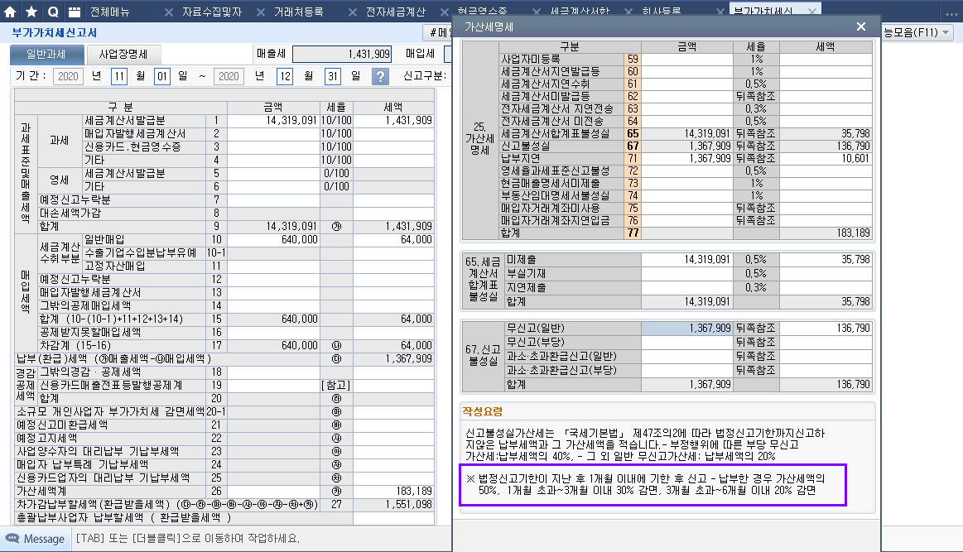Click the 세금계산서지연발급등 amount cell, code 60

coord(686,71)
